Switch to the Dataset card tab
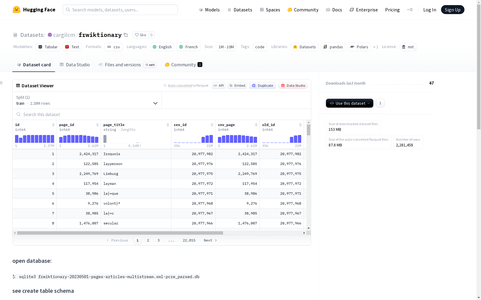 click(34, 65)
